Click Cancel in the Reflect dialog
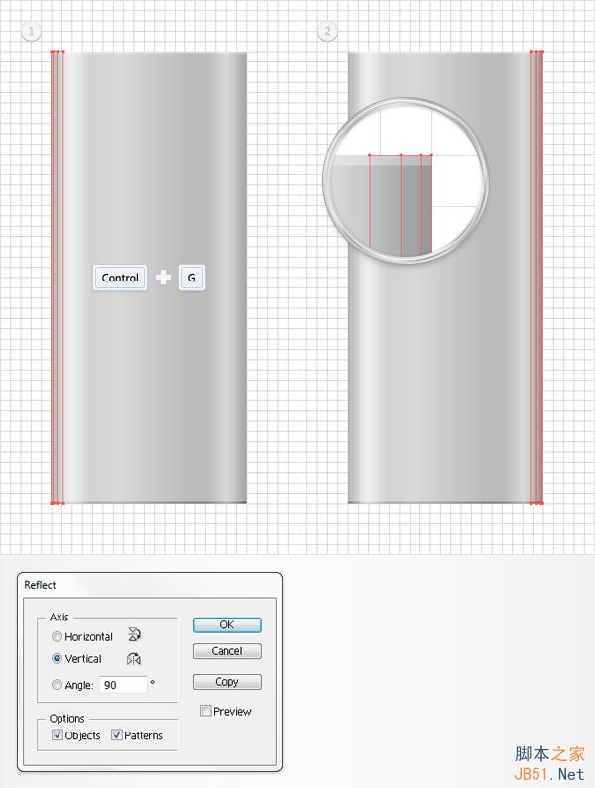 (x=227, y=651)
